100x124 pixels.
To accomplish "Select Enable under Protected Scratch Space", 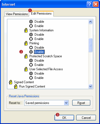I will (x=31, y=65).
